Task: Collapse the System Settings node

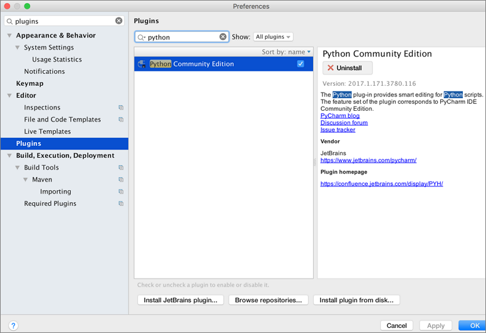Action: click(x=18, y=48)
